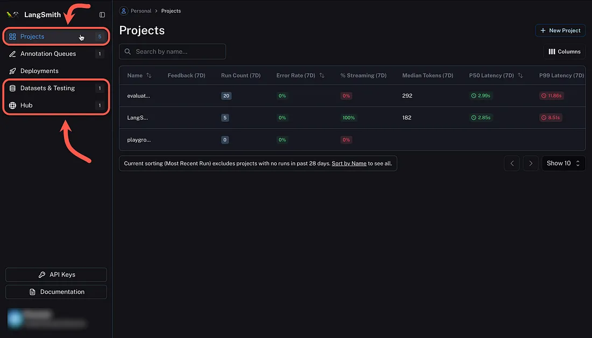Click the search magnifier icon
Viewport: 592px width, 338px height.
pos(128,52)
